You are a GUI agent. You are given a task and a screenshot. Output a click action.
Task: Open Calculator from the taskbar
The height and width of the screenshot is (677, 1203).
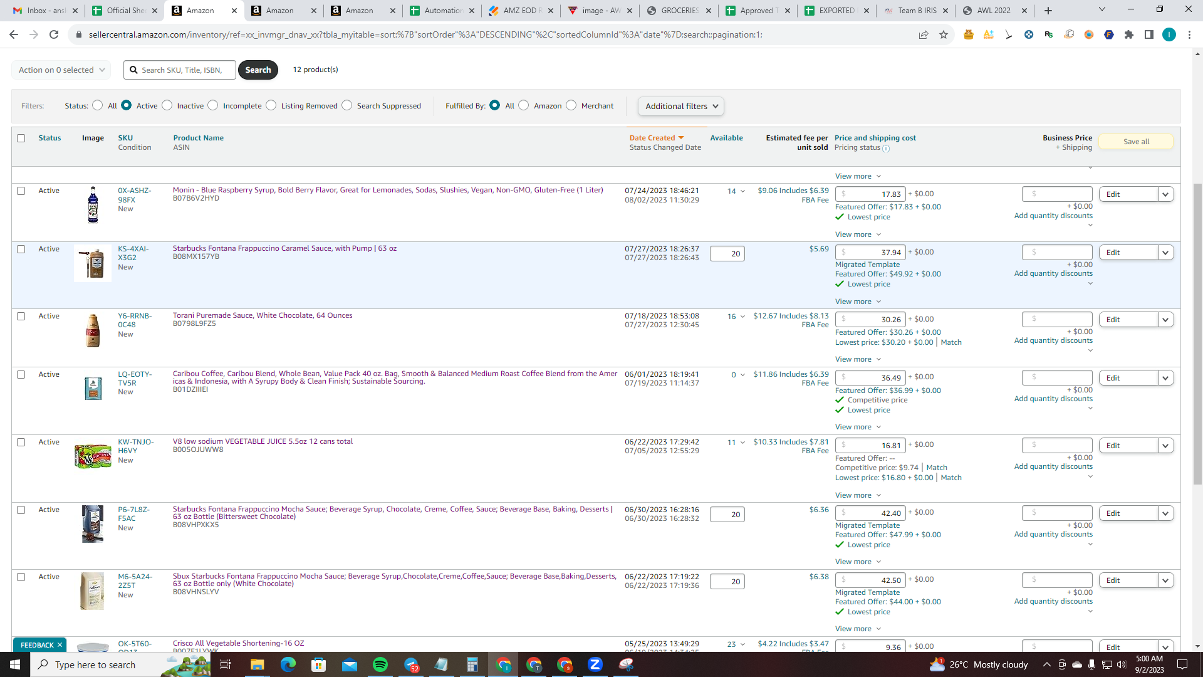[x=472, y=664]
